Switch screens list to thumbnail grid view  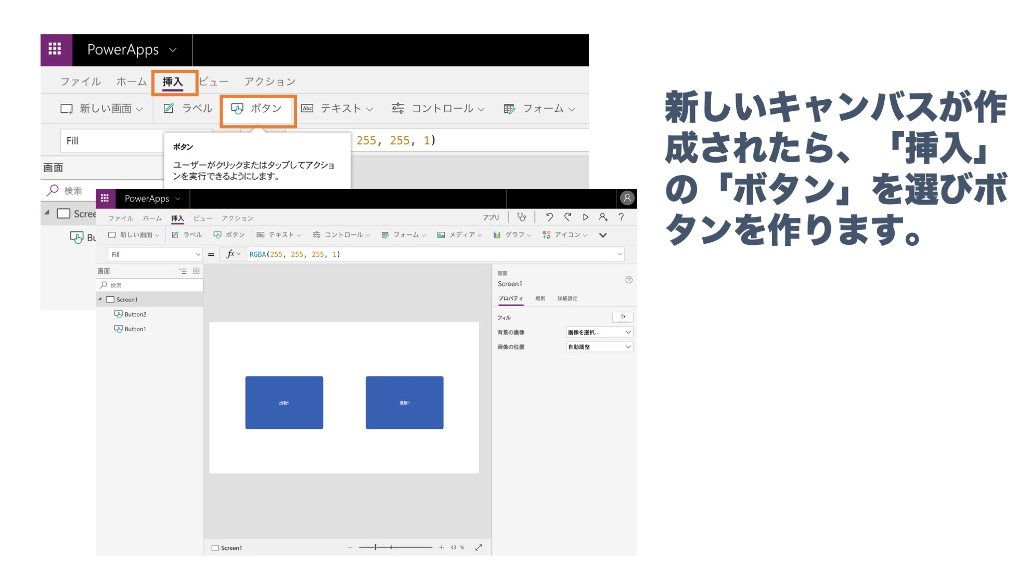[x=197, y=271]
